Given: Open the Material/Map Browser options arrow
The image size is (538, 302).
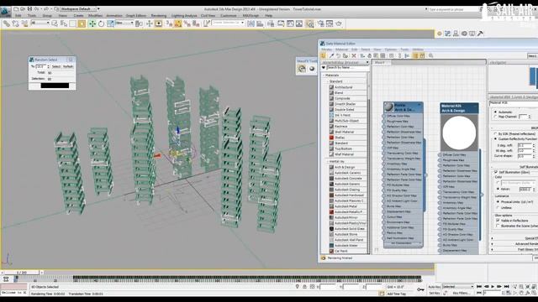Looking at the screenshot, I should (324, 68).
